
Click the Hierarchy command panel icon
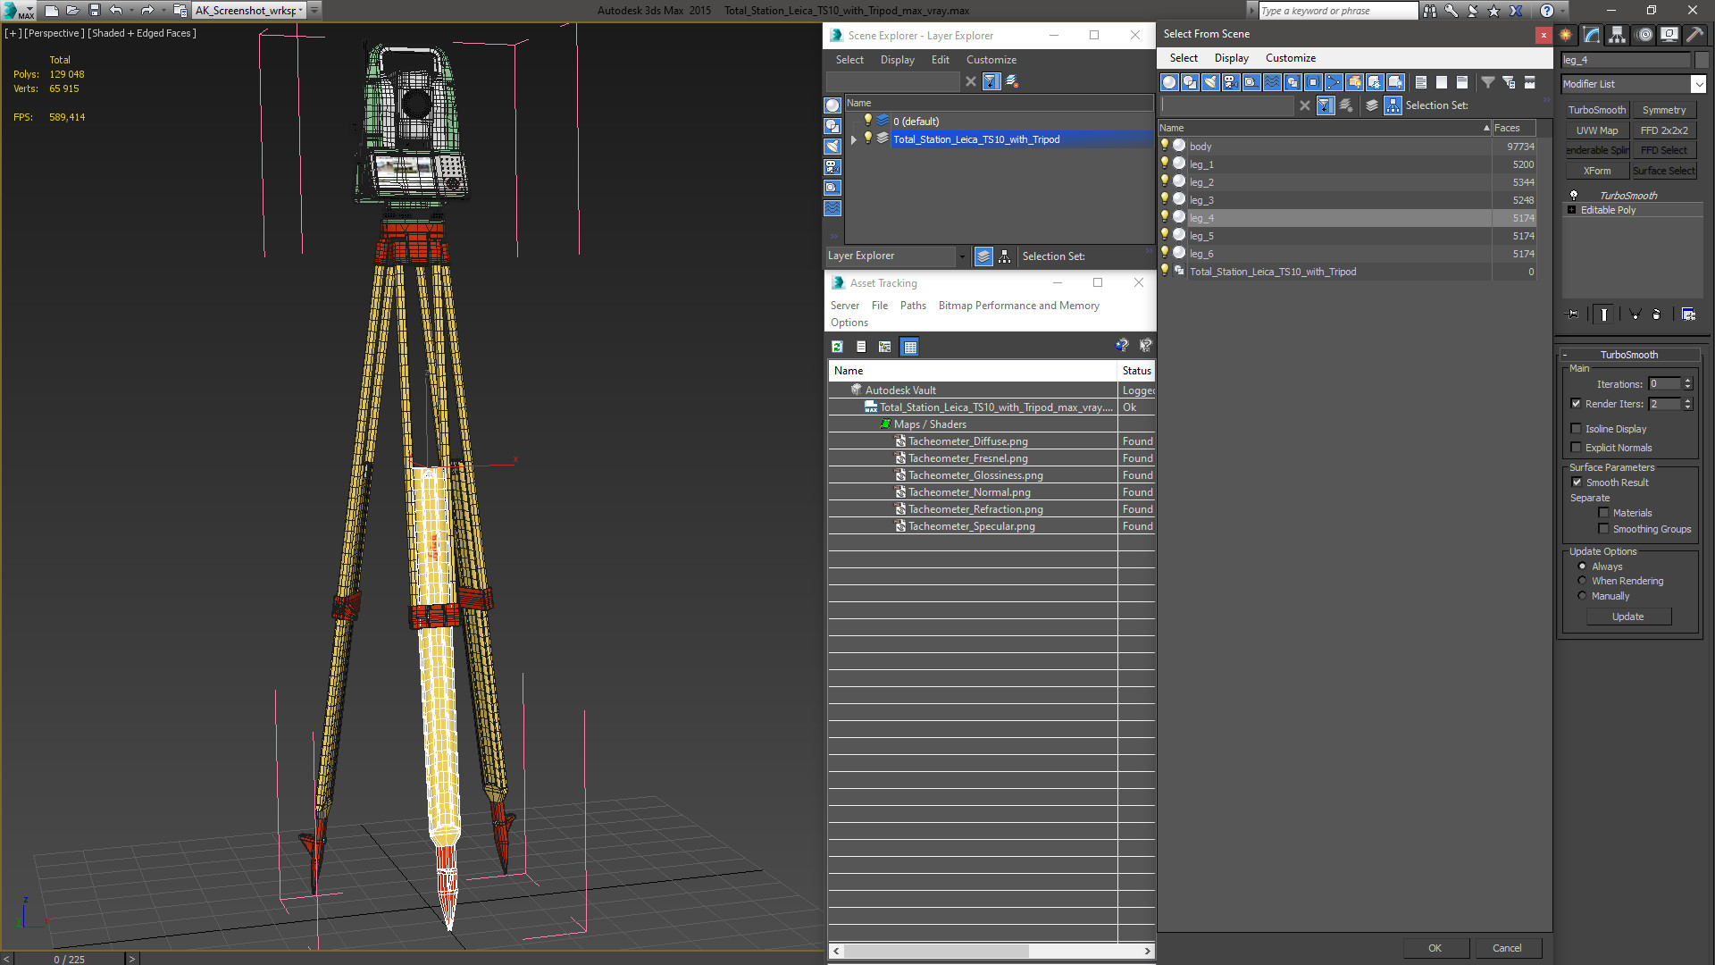pyautogui.click(x=1617, y=35)
